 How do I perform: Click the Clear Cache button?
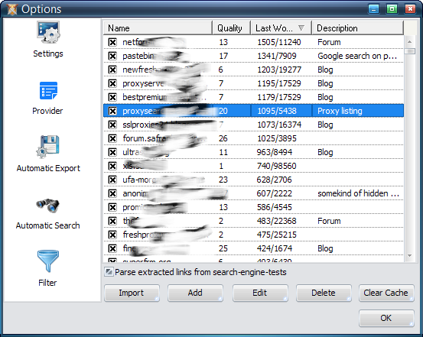(x=386, y=293)
